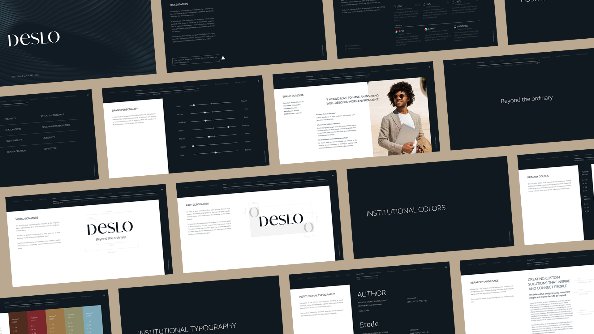
Task: Click 'CREATING CUSTOM SOLUTIONS' sample headline
Action: 549,283
